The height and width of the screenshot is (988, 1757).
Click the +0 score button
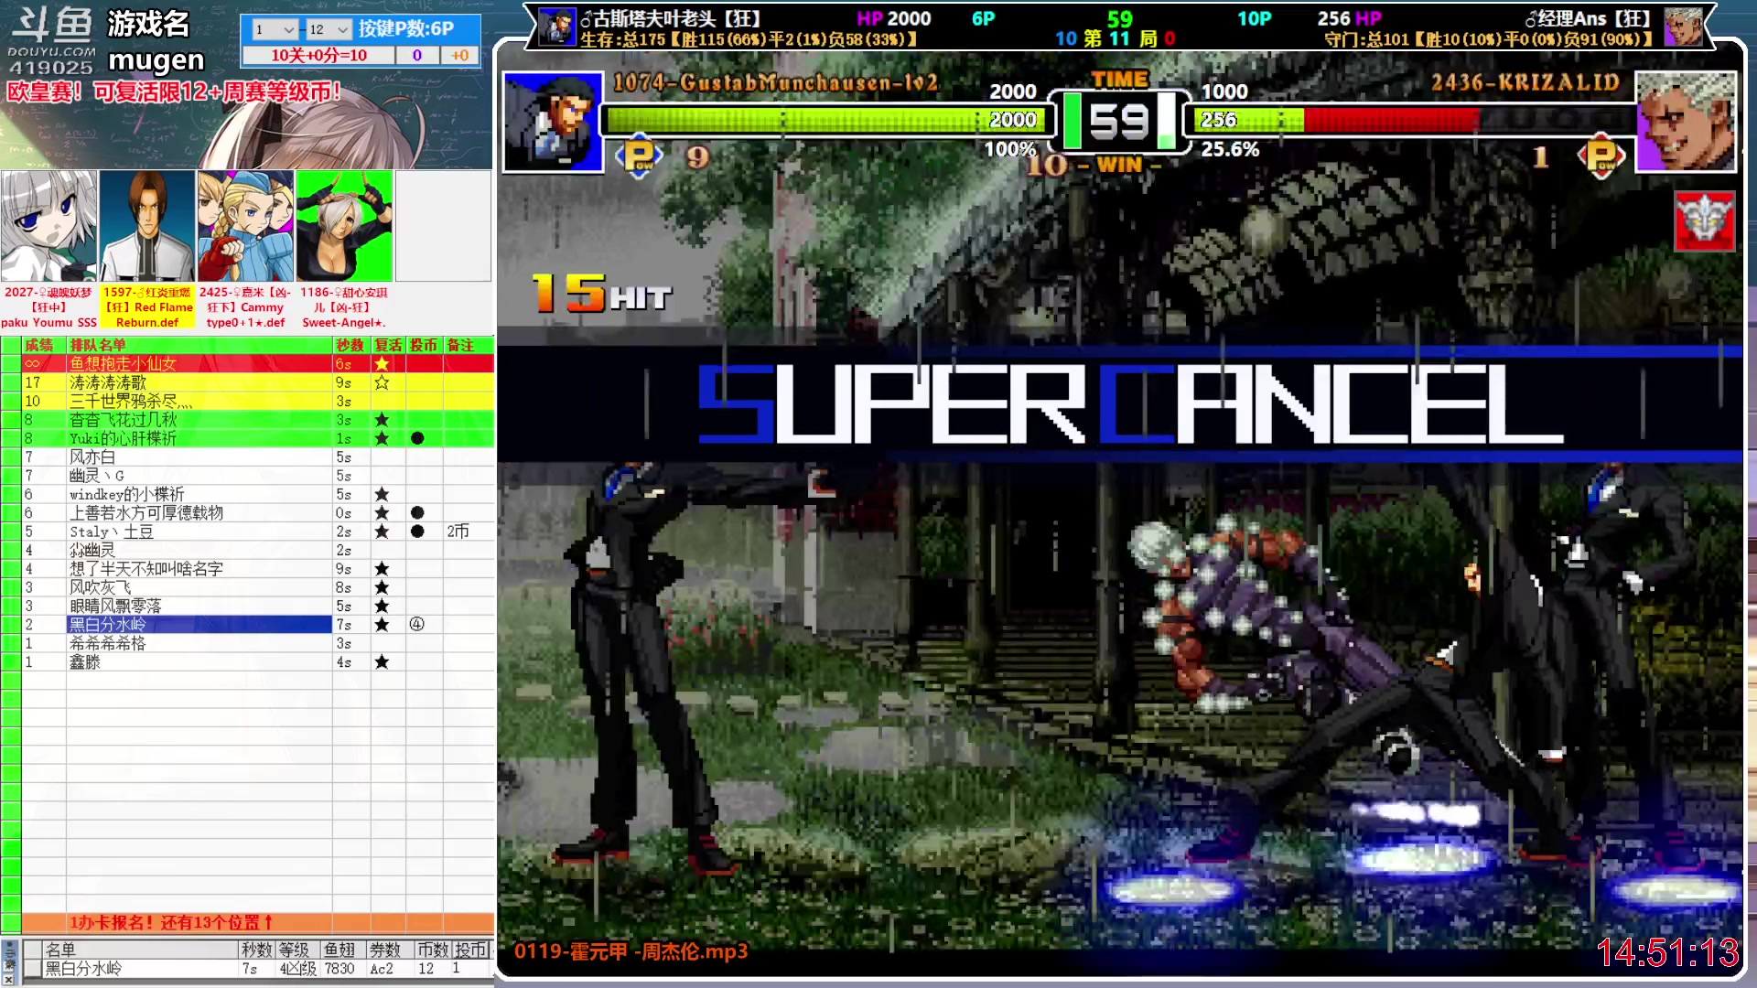click(x=459, y=55)
